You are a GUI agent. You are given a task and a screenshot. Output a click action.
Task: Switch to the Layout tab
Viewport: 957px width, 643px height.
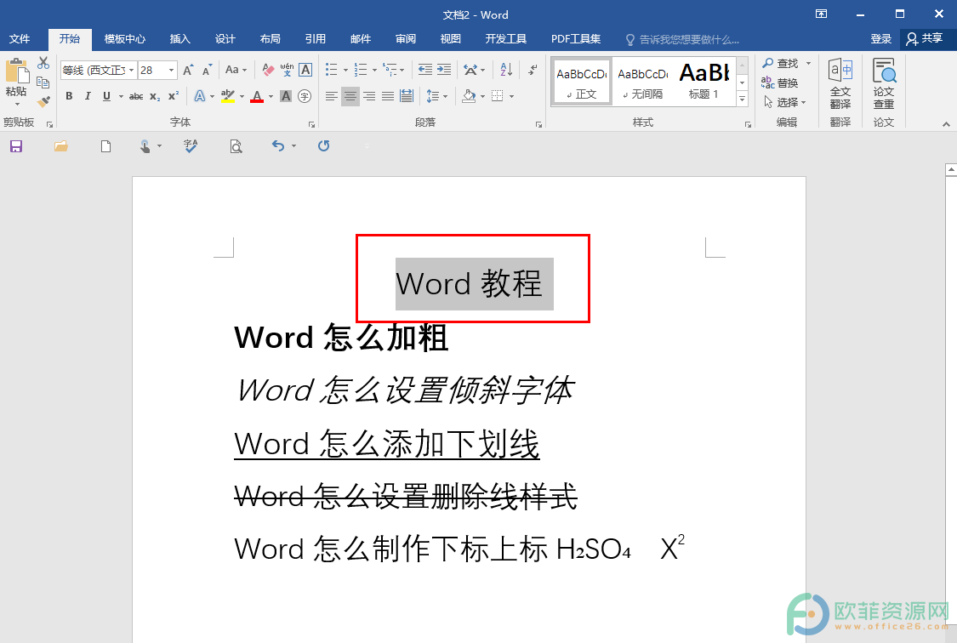[x=271, y=39]
